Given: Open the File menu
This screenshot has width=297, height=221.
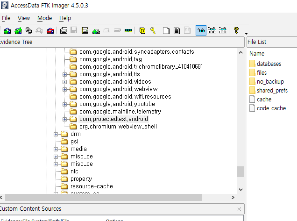Looking at the screenshot, I should click(6, 18).
